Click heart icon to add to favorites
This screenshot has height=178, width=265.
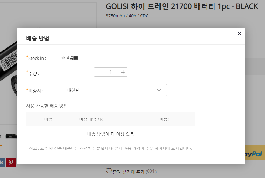click(109, 171)
